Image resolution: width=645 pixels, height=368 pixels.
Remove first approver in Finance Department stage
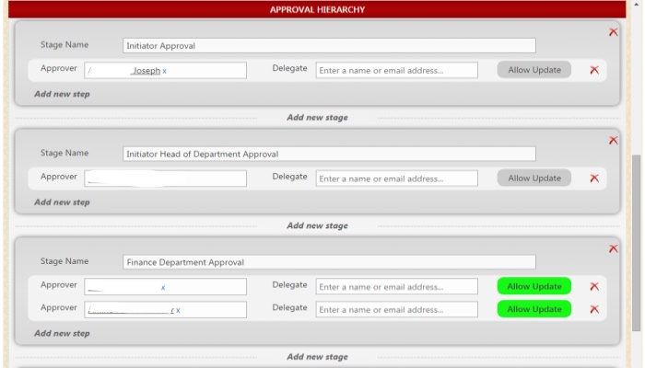[x=594, y=287]
